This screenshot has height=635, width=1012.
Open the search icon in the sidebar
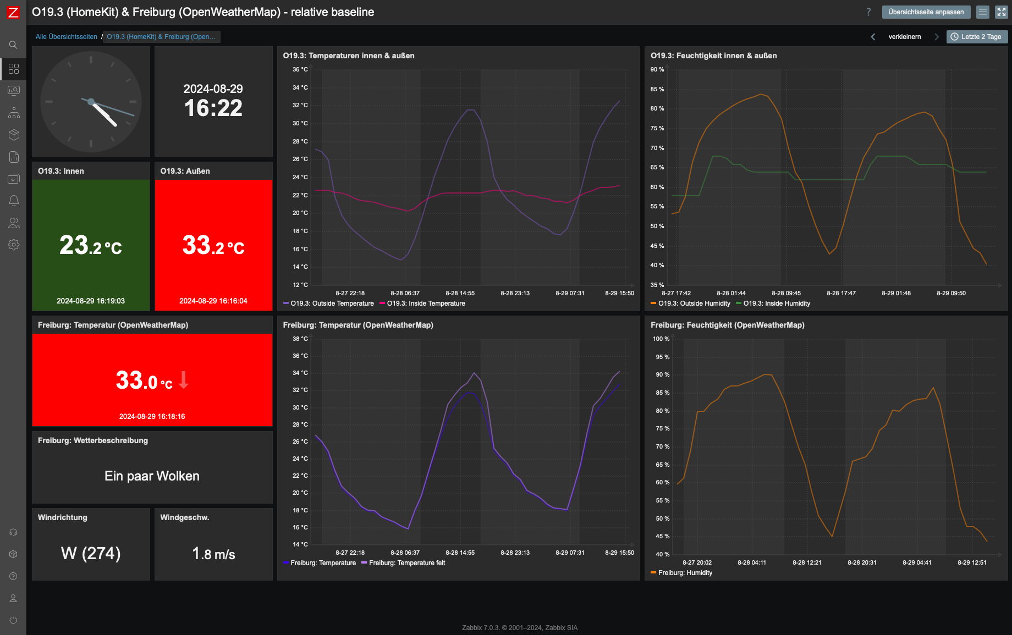[x=13, y=45]
